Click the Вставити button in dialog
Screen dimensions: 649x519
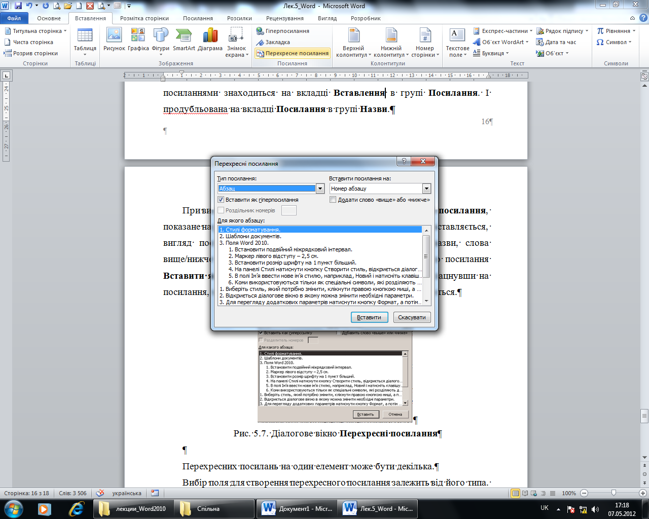point(369,317)
